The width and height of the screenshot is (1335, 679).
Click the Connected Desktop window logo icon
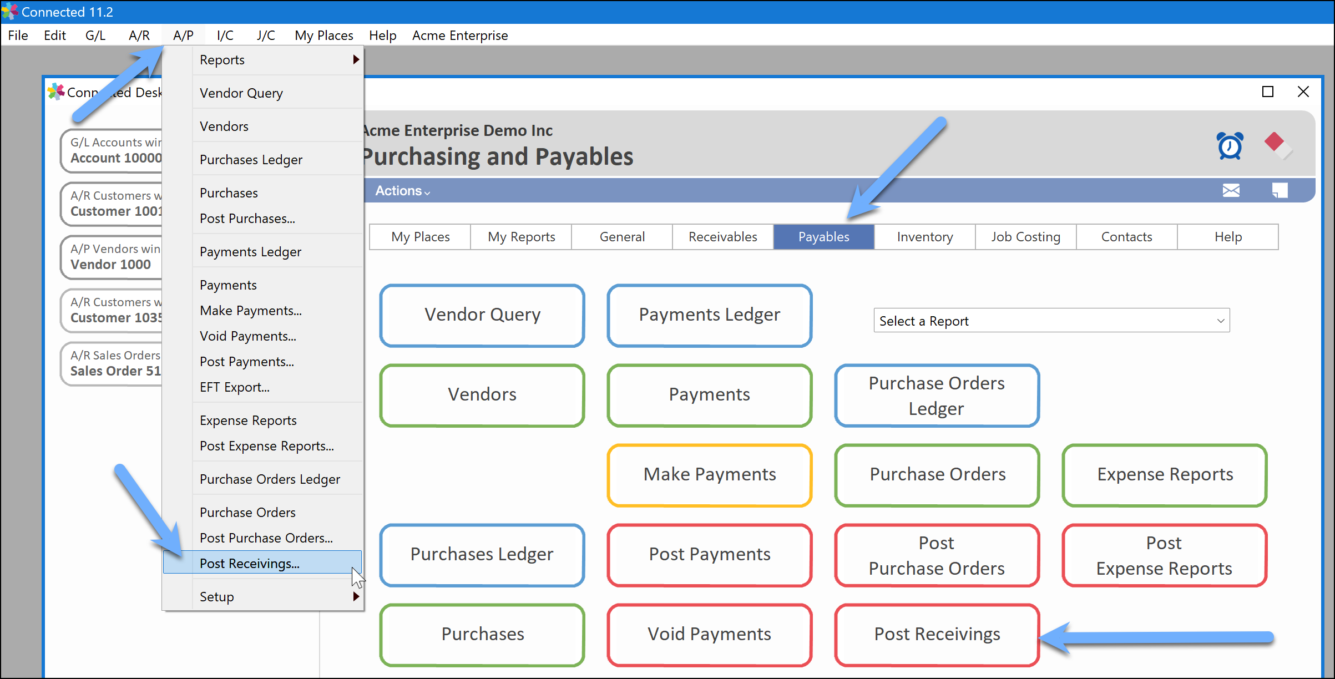click(x=55, y=92)
